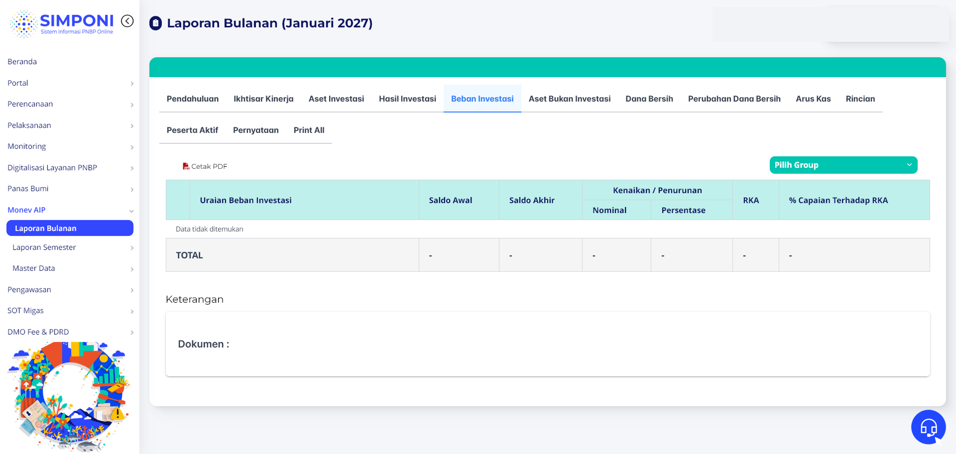
Task: Open the Perubahan Dana Bersih tab
Action: point(734,99)
